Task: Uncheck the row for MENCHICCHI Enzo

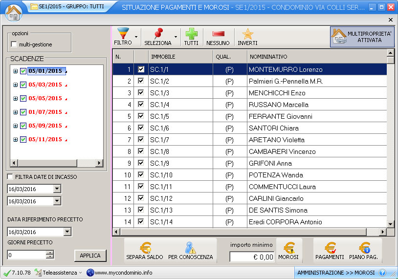Action: (141, 93)
